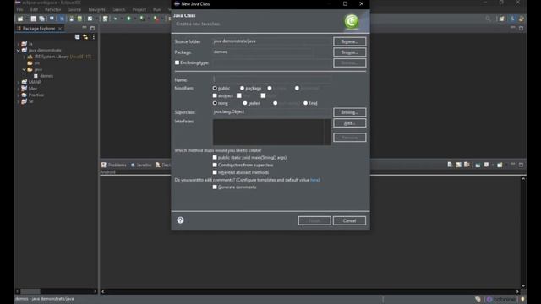Collapse the java source folder node
Screen dimensions: 541x304
(x=25, y=69)
